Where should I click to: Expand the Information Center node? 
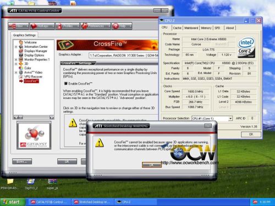[16, 47]
